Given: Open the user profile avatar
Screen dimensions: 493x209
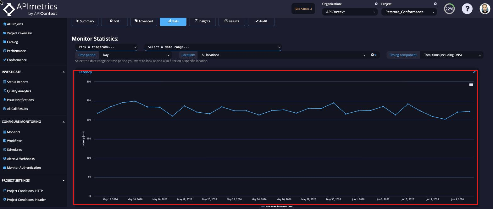Looking at the screenshot, I should pos(485,9).
